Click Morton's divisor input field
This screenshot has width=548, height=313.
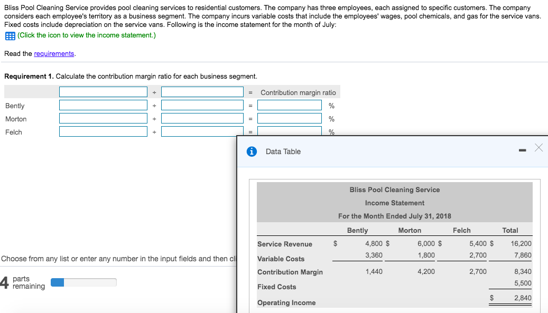(202, 119)
